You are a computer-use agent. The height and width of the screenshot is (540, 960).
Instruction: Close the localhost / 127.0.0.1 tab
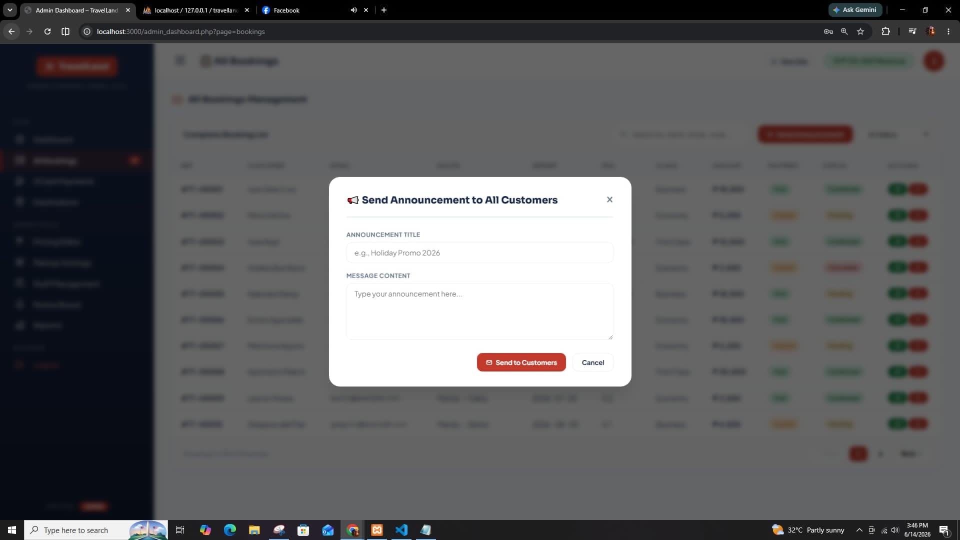click(x=247, y=10)
